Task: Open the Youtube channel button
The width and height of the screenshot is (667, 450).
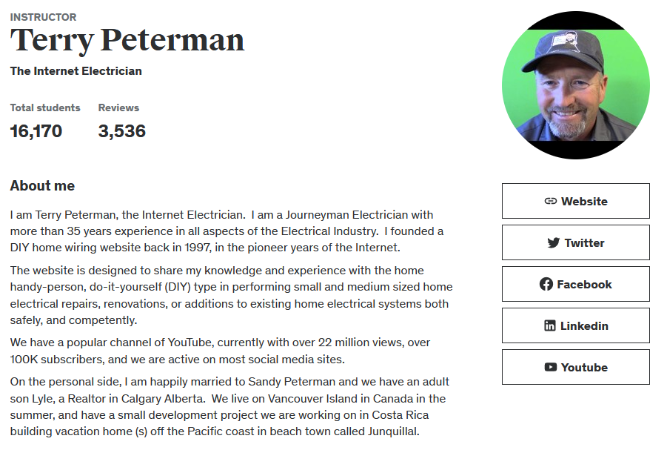Action: (x=575, y=367)
